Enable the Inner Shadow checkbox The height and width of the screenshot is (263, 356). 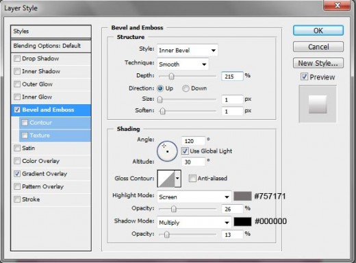pyautogui.click(x=17, y=71)
